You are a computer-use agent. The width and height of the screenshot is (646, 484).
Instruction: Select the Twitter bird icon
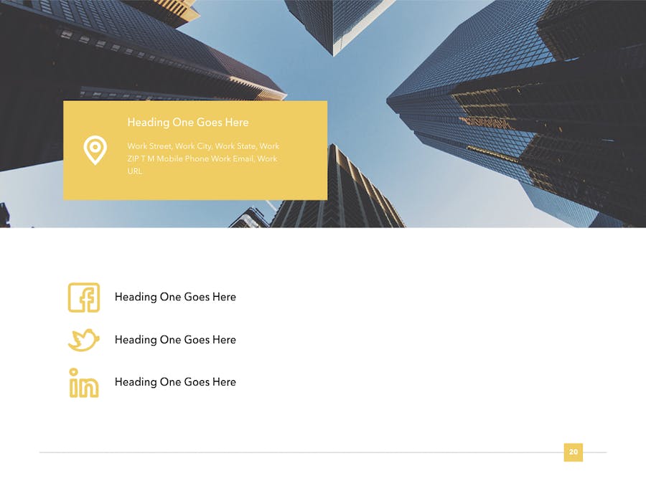tap(83, 340)
